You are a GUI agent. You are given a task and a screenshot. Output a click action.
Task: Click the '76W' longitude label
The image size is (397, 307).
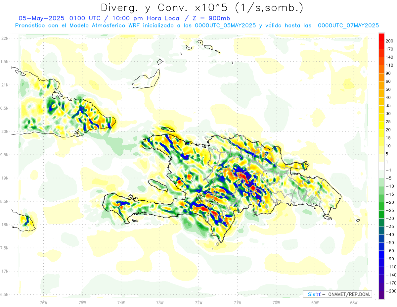pos(43,302)
